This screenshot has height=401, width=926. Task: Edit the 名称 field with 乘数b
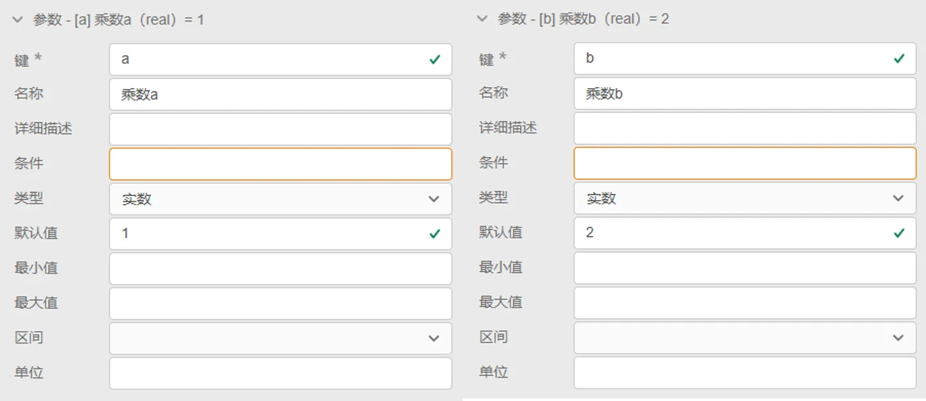(x=745, y=93)
